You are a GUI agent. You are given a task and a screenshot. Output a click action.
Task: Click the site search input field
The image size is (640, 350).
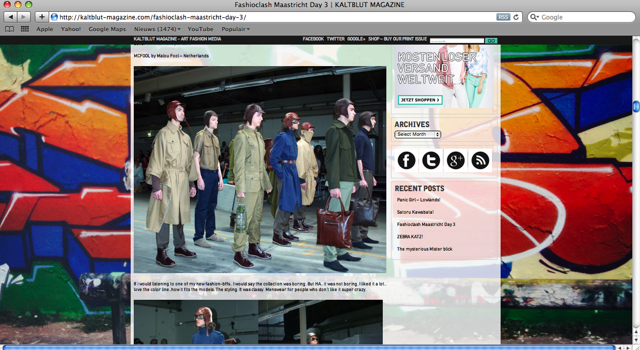pos(457,40)
